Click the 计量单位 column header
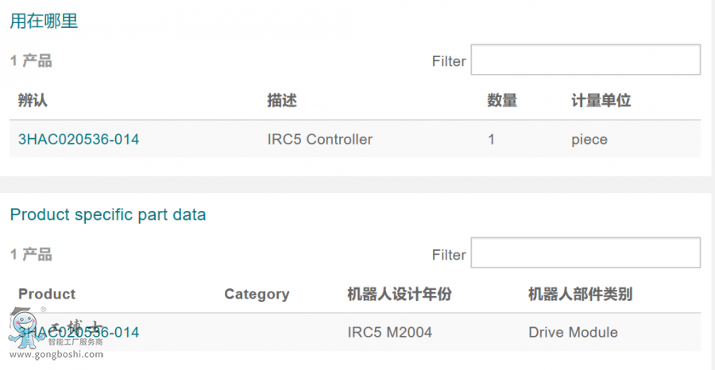Image resolution: width=715 pixels, height=370 pixels. coord(601,101)
